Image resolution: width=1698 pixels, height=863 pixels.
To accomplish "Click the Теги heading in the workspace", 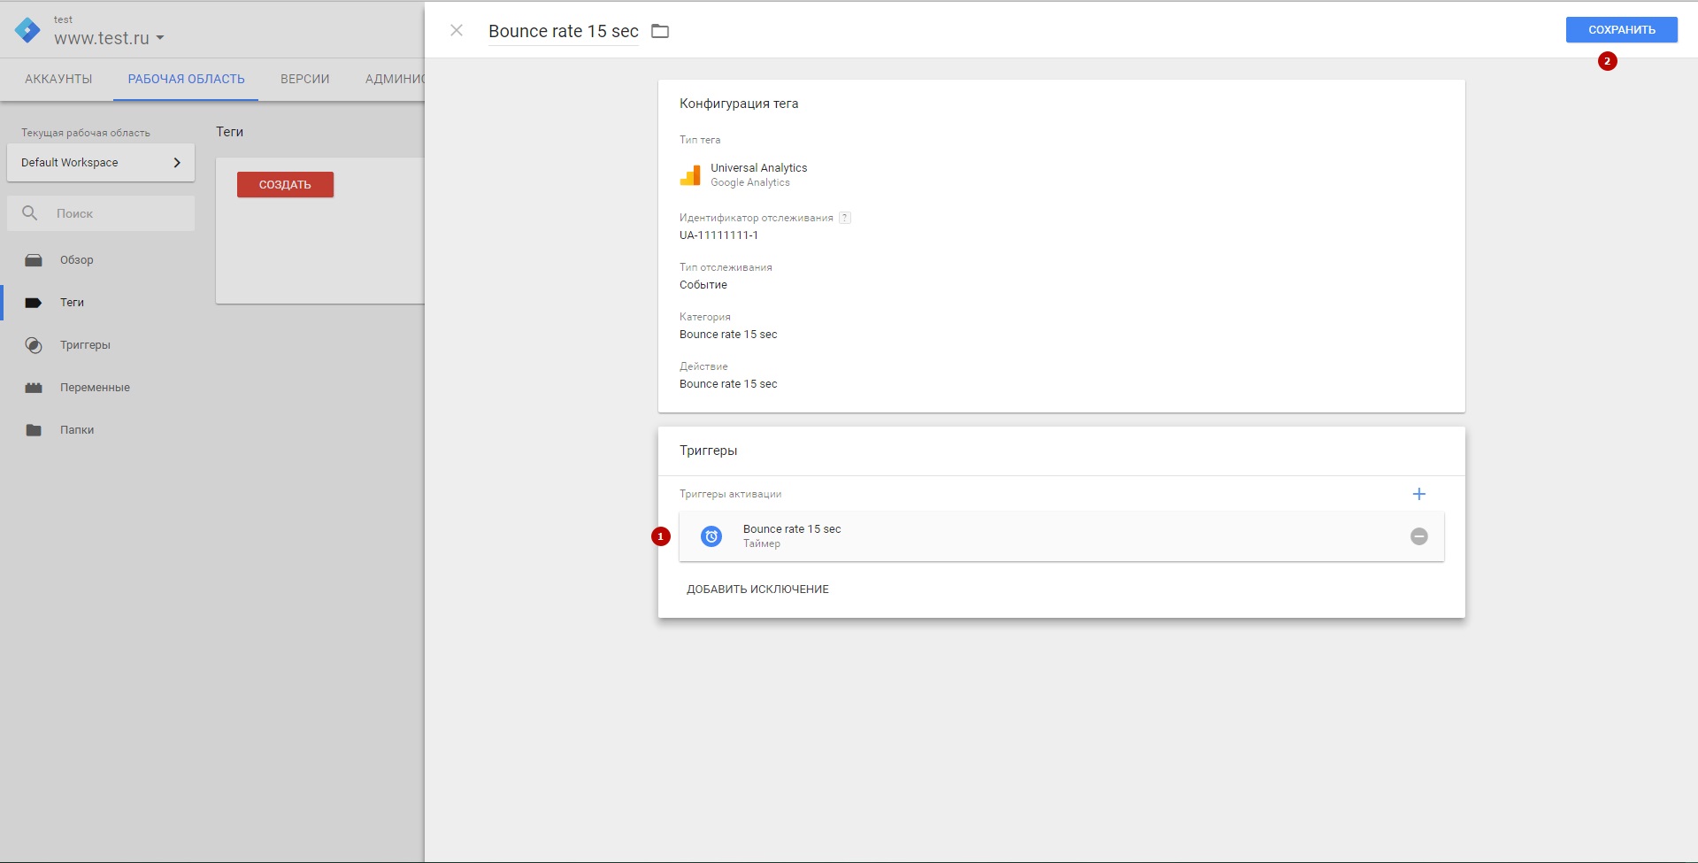I will coord(229,132).
